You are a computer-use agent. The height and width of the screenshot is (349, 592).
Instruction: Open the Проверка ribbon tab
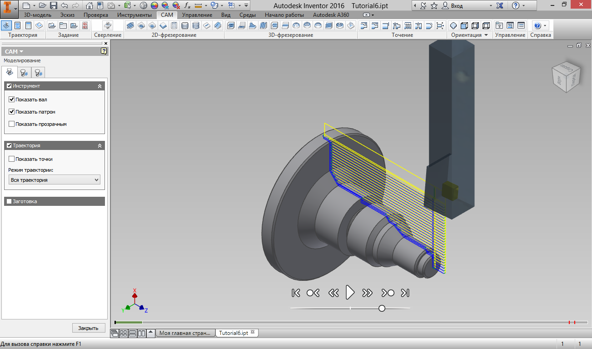click(96, 15)
